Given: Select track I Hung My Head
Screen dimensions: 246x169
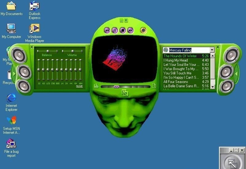Looking at the screenshot, I should pos(186,60).
